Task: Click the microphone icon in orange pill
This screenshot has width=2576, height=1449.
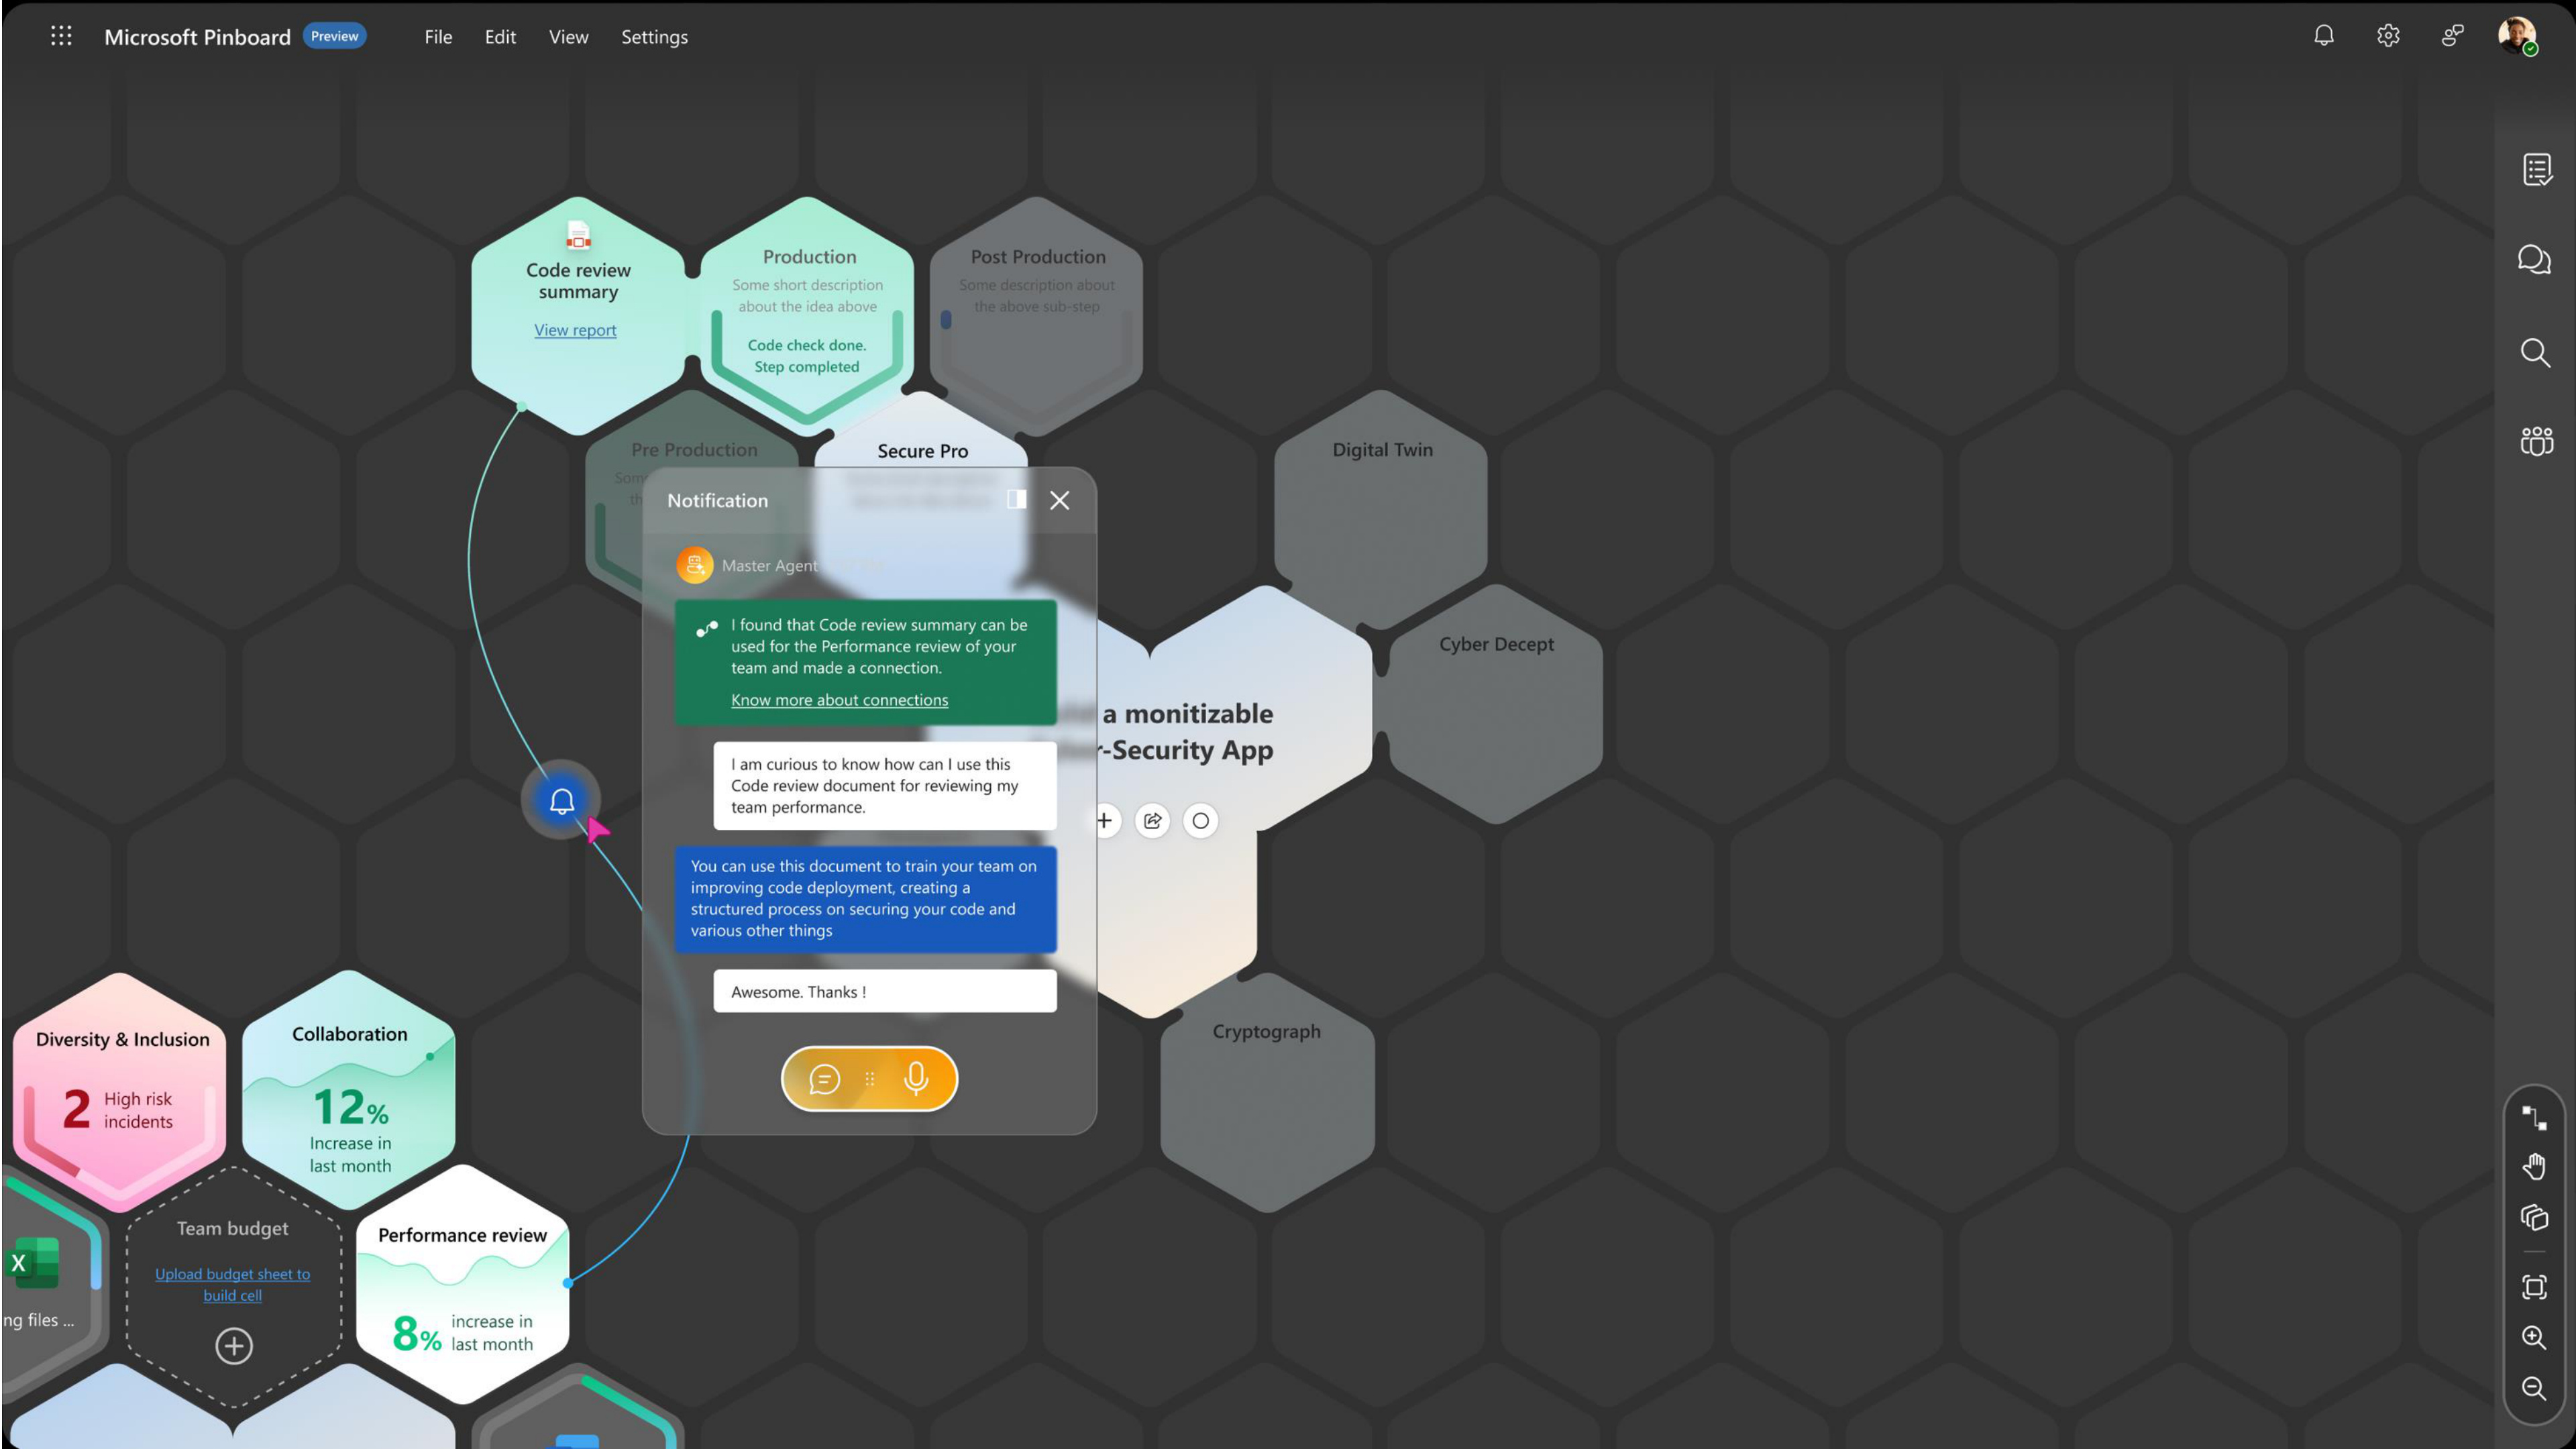Action: tap(916, 1078)
